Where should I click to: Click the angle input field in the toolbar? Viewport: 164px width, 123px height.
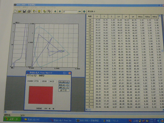coord(70,12)
